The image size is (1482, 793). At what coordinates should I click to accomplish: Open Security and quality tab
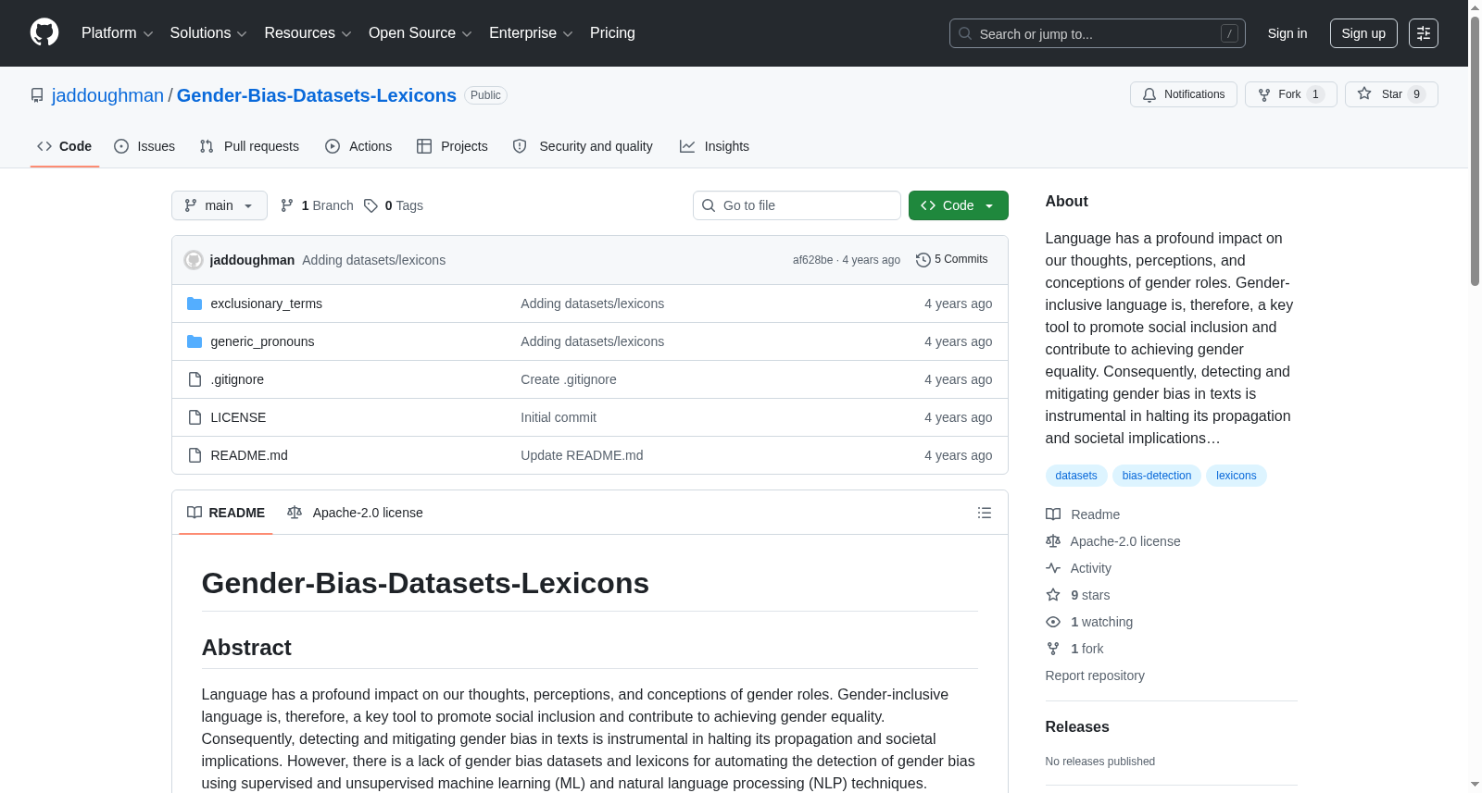pos(583,146)
